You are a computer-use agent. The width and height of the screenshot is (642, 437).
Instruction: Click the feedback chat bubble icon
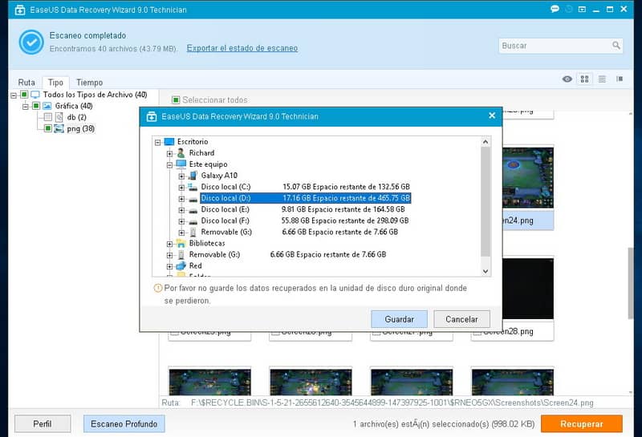555,9
